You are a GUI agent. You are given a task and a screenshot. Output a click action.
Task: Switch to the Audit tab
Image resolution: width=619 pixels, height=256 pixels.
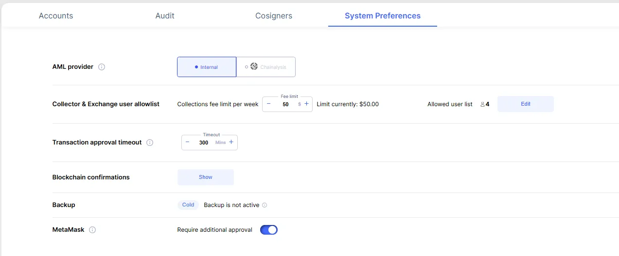coord(165,16)
